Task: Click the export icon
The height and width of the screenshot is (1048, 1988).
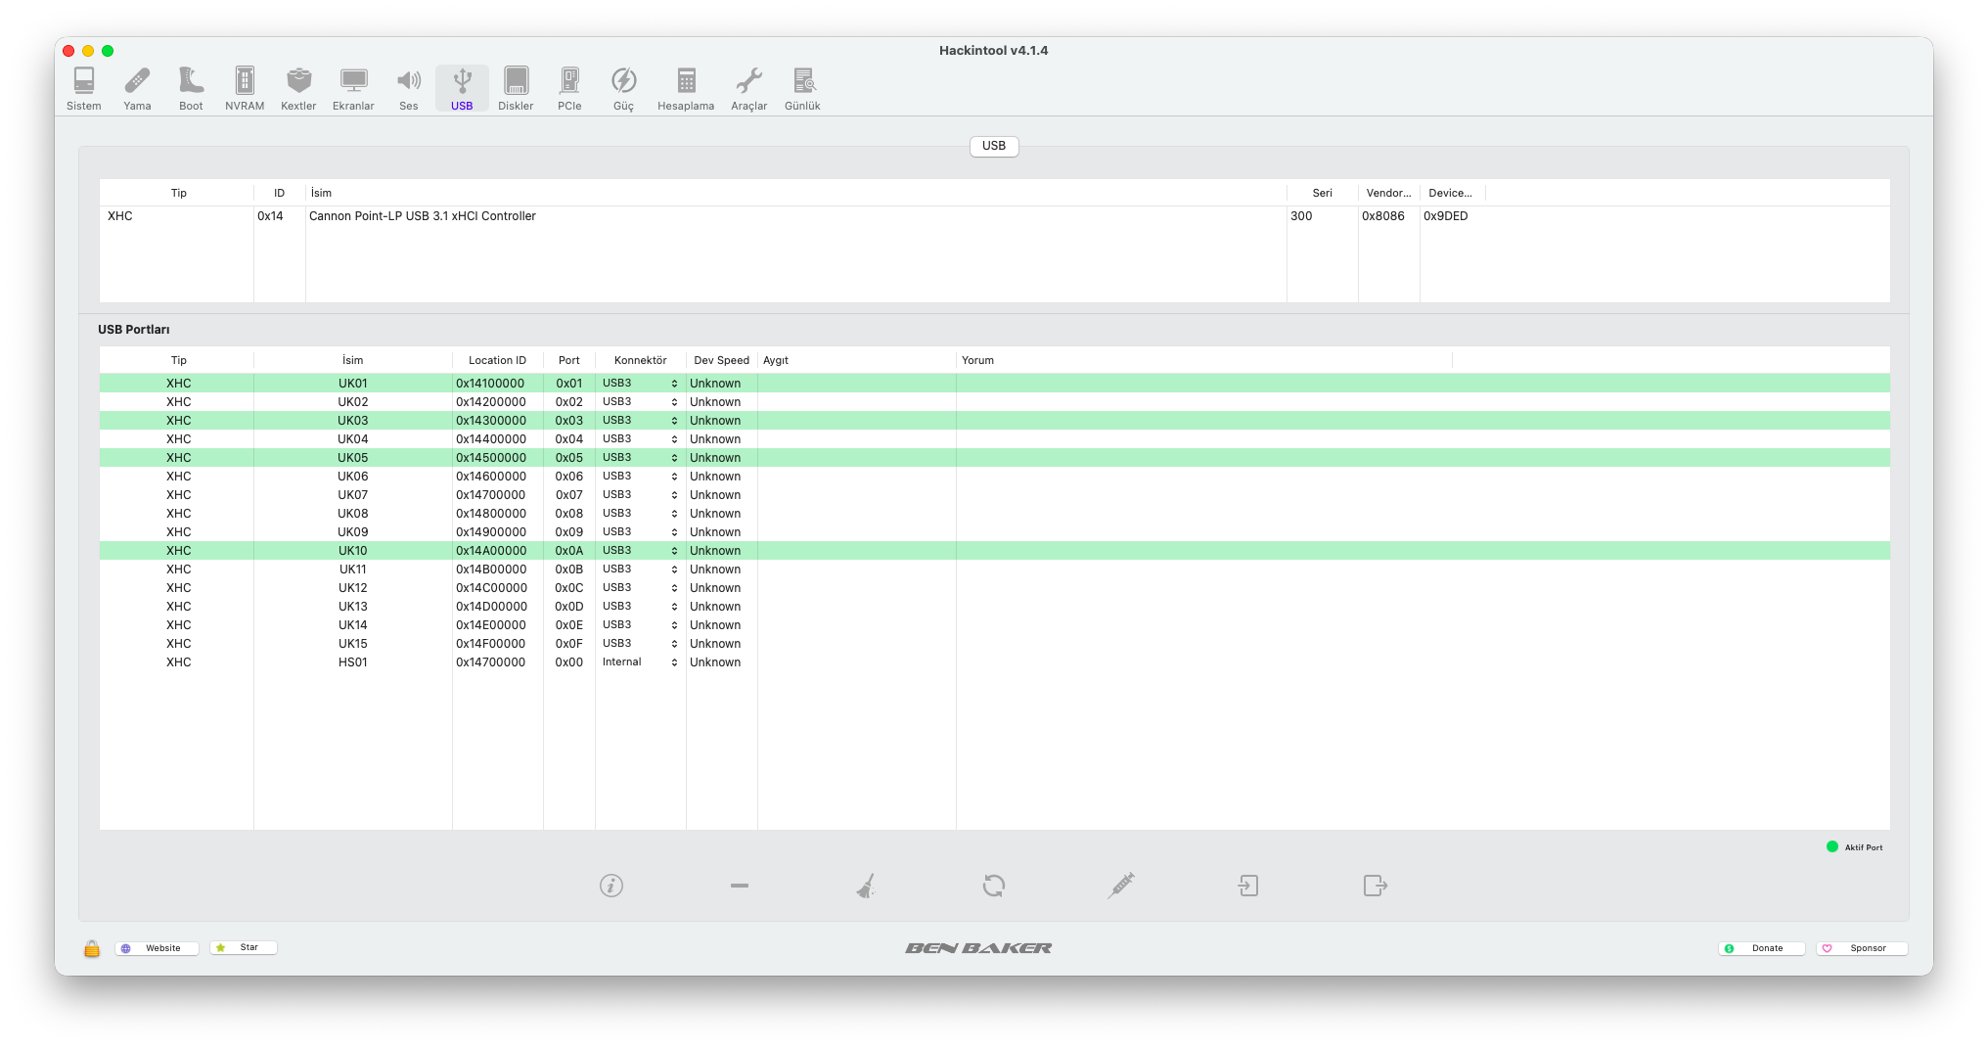Action: pos(1376,886)
